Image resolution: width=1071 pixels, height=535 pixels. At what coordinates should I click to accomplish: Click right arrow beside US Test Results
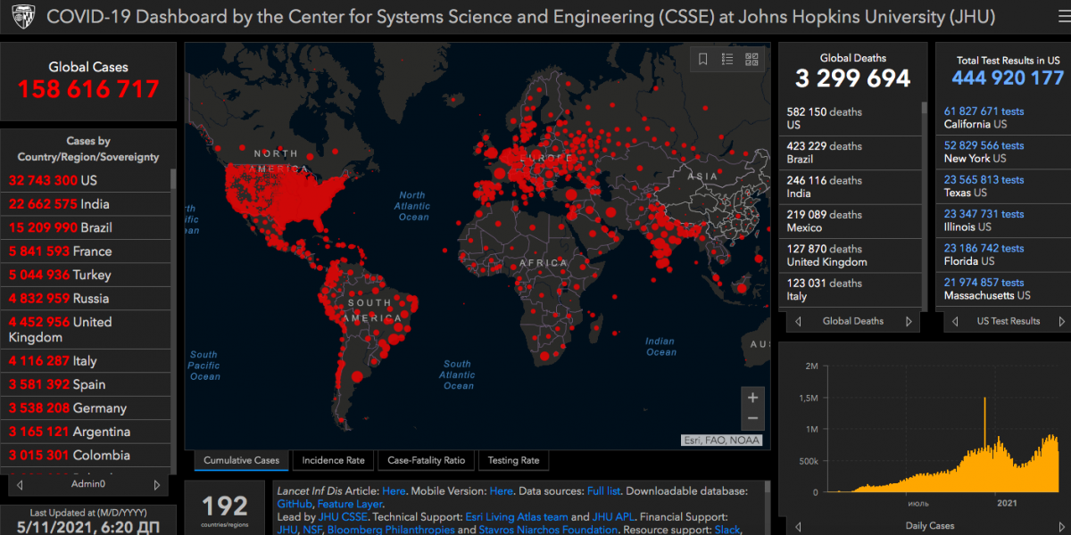(x=1062, y=321)
